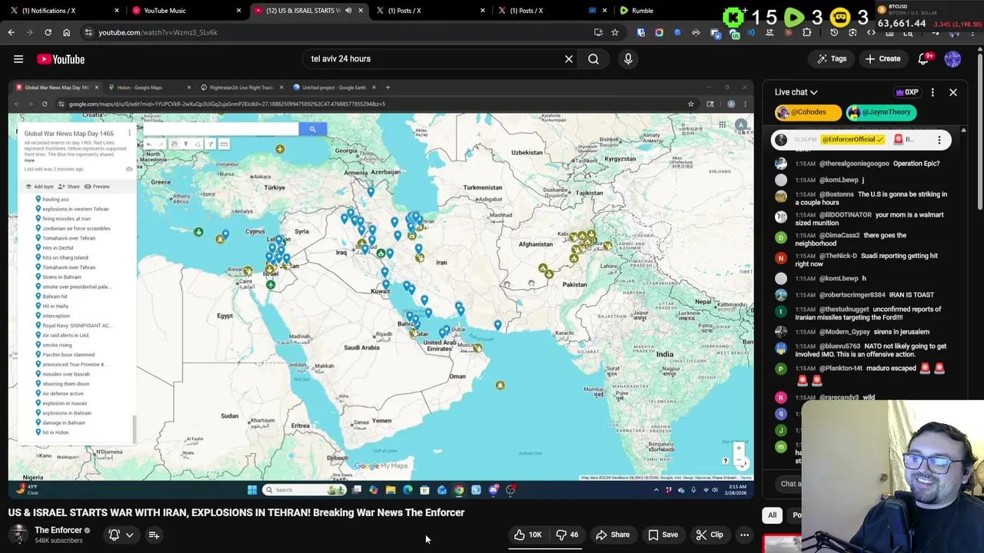
Task: Open the account avatar menu
Action: pyautogui.click(x=952, y=59)
